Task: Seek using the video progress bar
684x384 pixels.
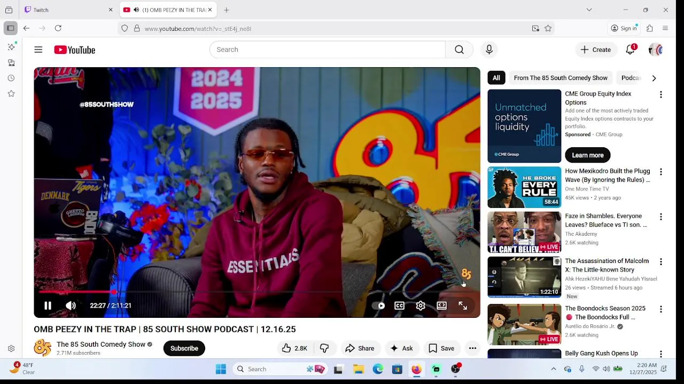Action: (257, 292)
